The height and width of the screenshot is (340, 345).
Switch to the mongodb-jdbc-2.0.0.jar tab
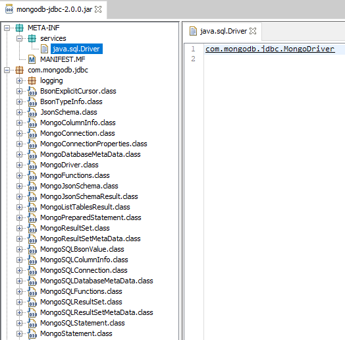tap(53, 9)
